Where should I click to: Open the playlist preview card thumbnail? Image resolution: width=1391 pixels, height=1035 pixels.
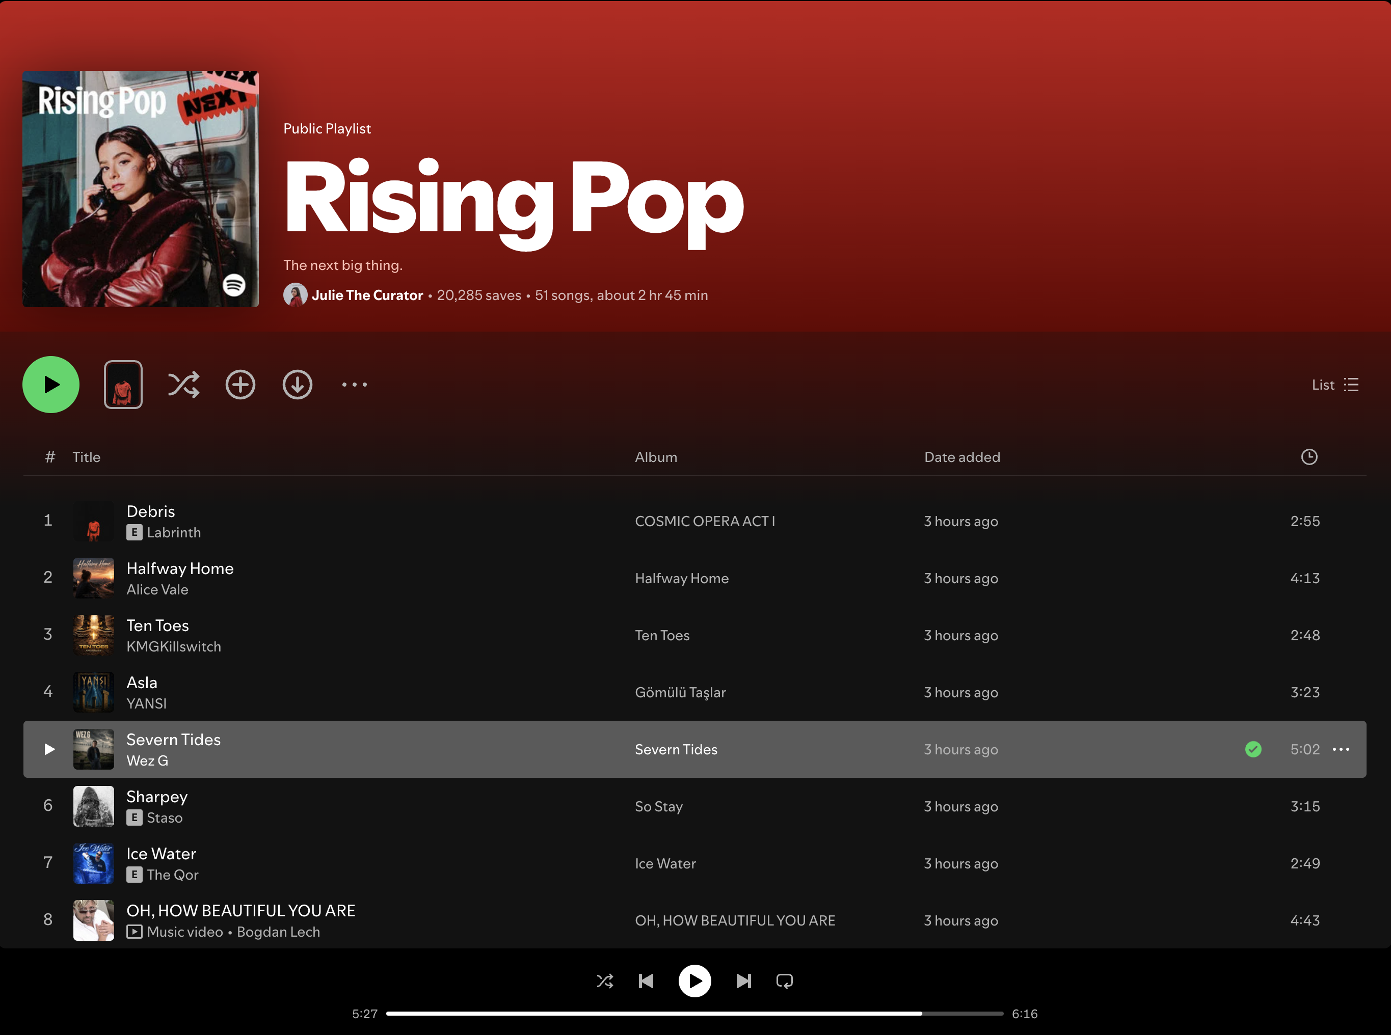123,385
